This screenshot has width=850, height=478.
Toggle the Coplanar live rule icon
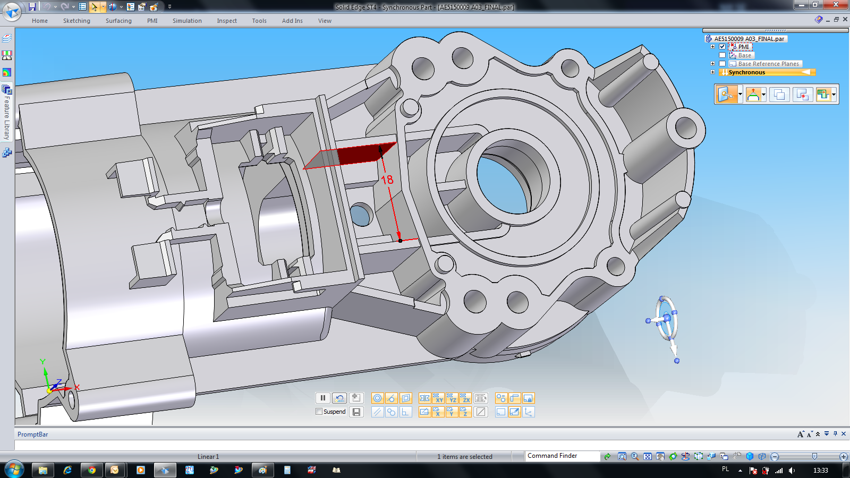405,398
